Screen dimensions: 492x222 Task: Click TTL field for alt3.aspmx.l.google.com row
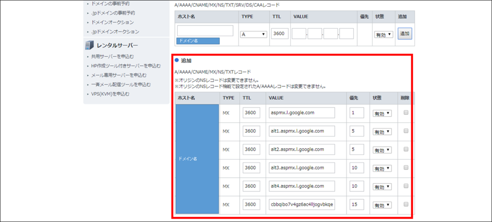tap(251, 168)
